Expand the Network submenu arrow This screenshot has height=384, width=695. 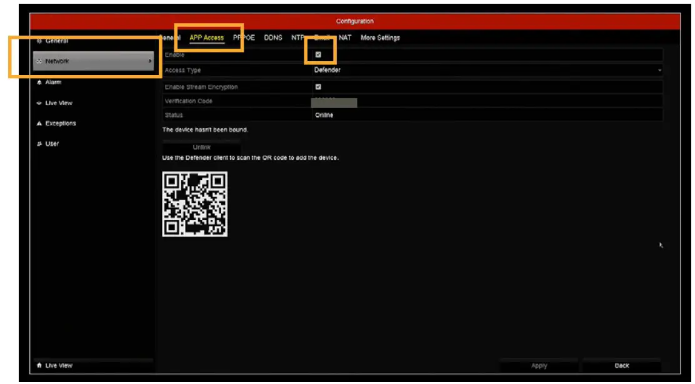(x=150, y=61)
